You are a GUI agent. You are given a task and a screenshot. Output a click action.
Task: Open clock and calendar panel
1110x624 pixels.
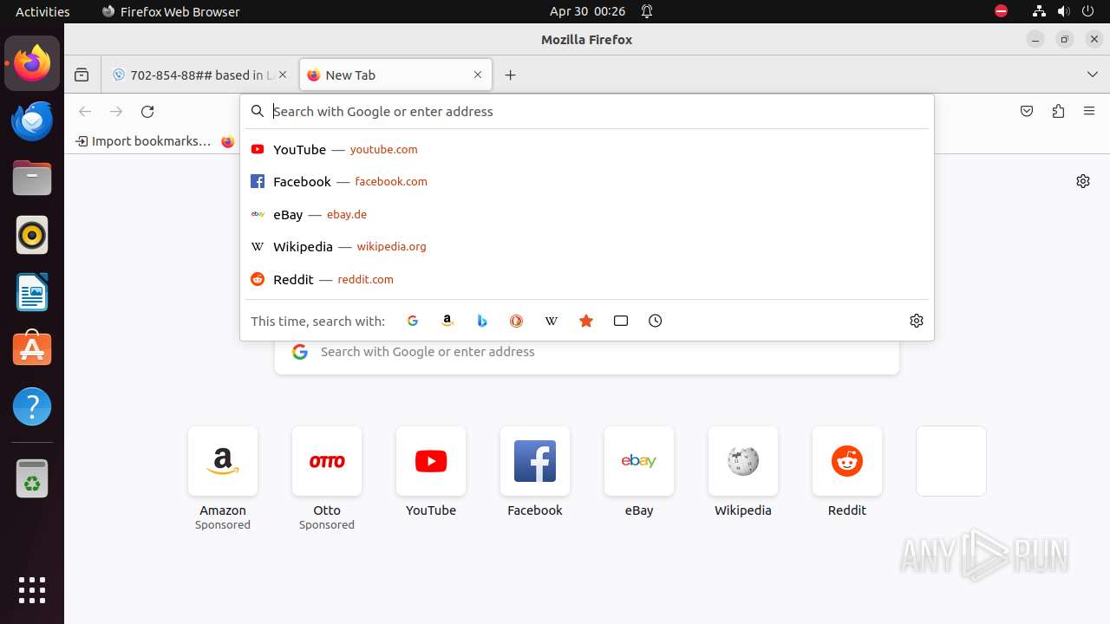click(x=587, y=11)
